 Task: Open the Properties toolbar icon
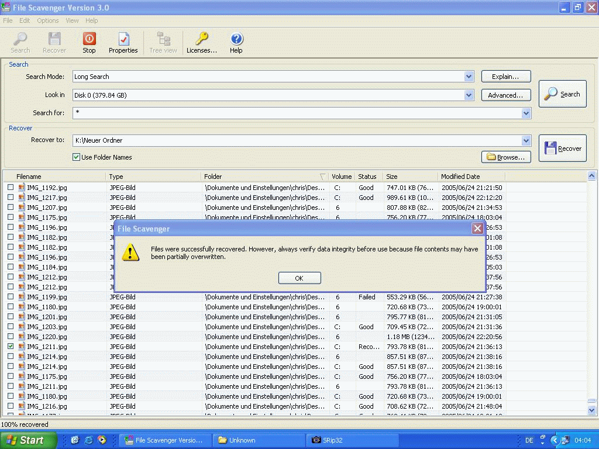click(x=124, y=39)
